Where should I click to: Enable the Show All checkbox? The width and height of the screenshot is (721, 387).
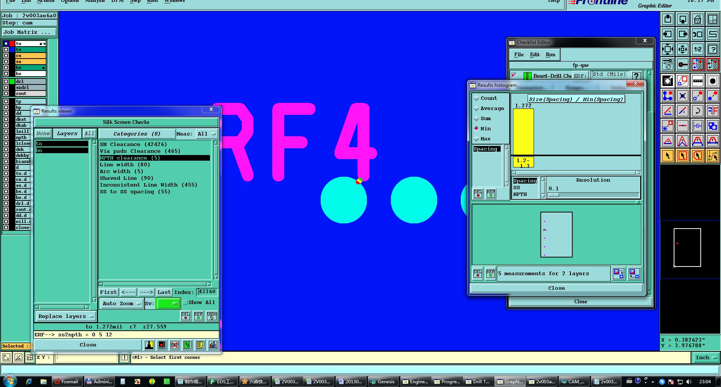pos(185,303)
